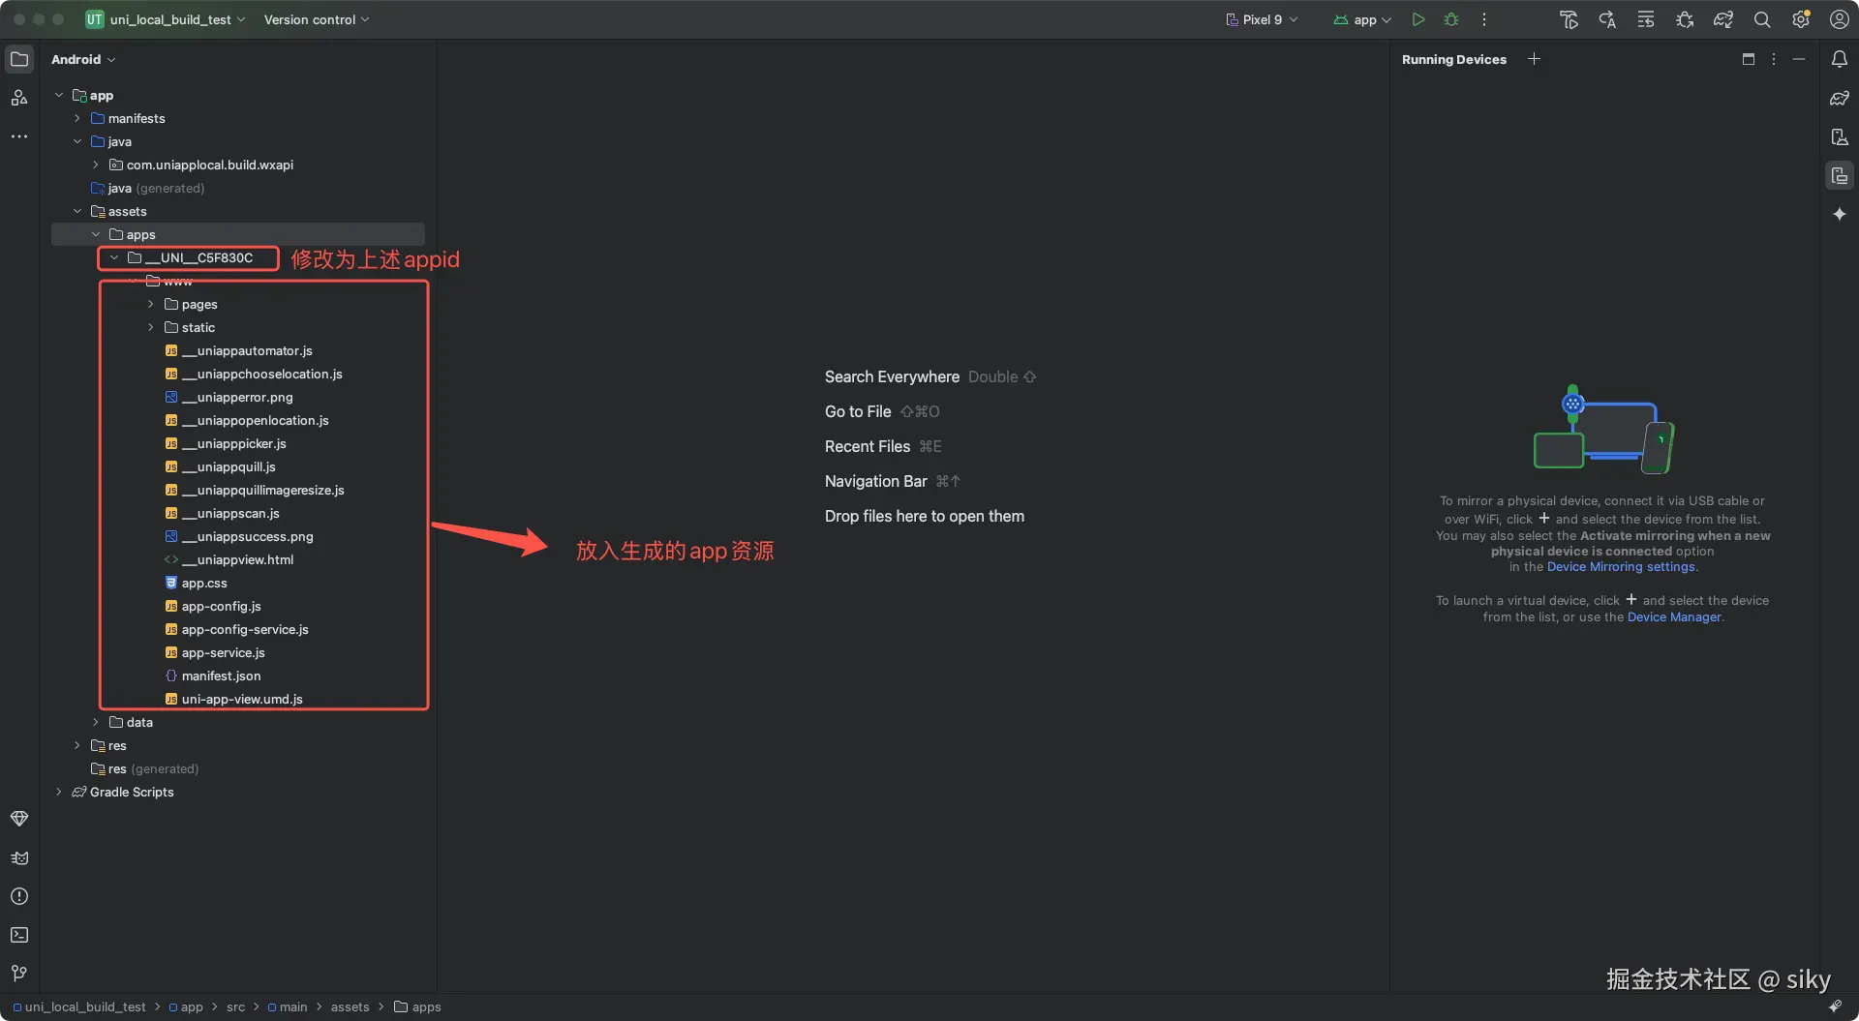Open Device Manager icon in the right sidebar
The width and height of the screenshot is (1859, 1021).
point(1840,136)
